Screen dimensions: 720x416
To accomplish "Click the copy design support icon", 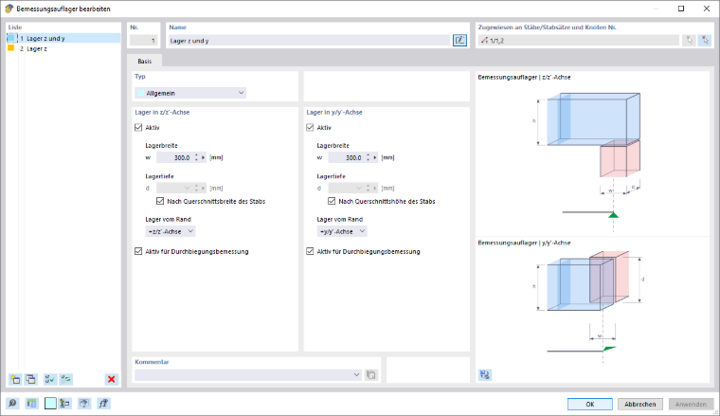I will (30, 379).
